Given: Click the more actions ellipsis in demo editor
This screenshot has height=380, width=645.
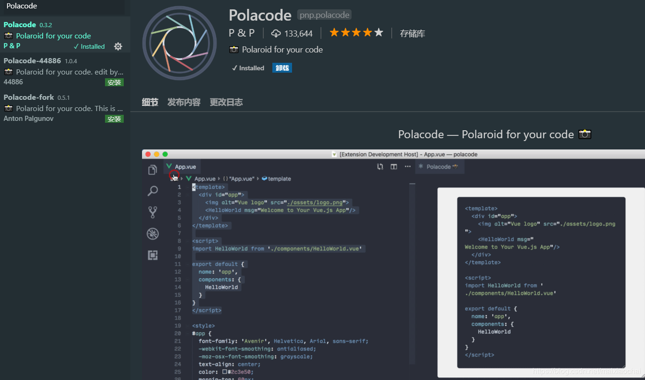Looking at the screenshot, I should click(x=408, y=166).
